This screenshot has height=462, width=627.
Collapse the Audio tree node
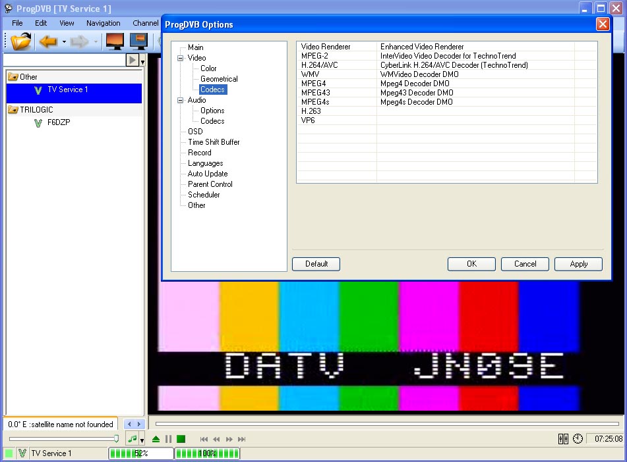pos(181,100)
